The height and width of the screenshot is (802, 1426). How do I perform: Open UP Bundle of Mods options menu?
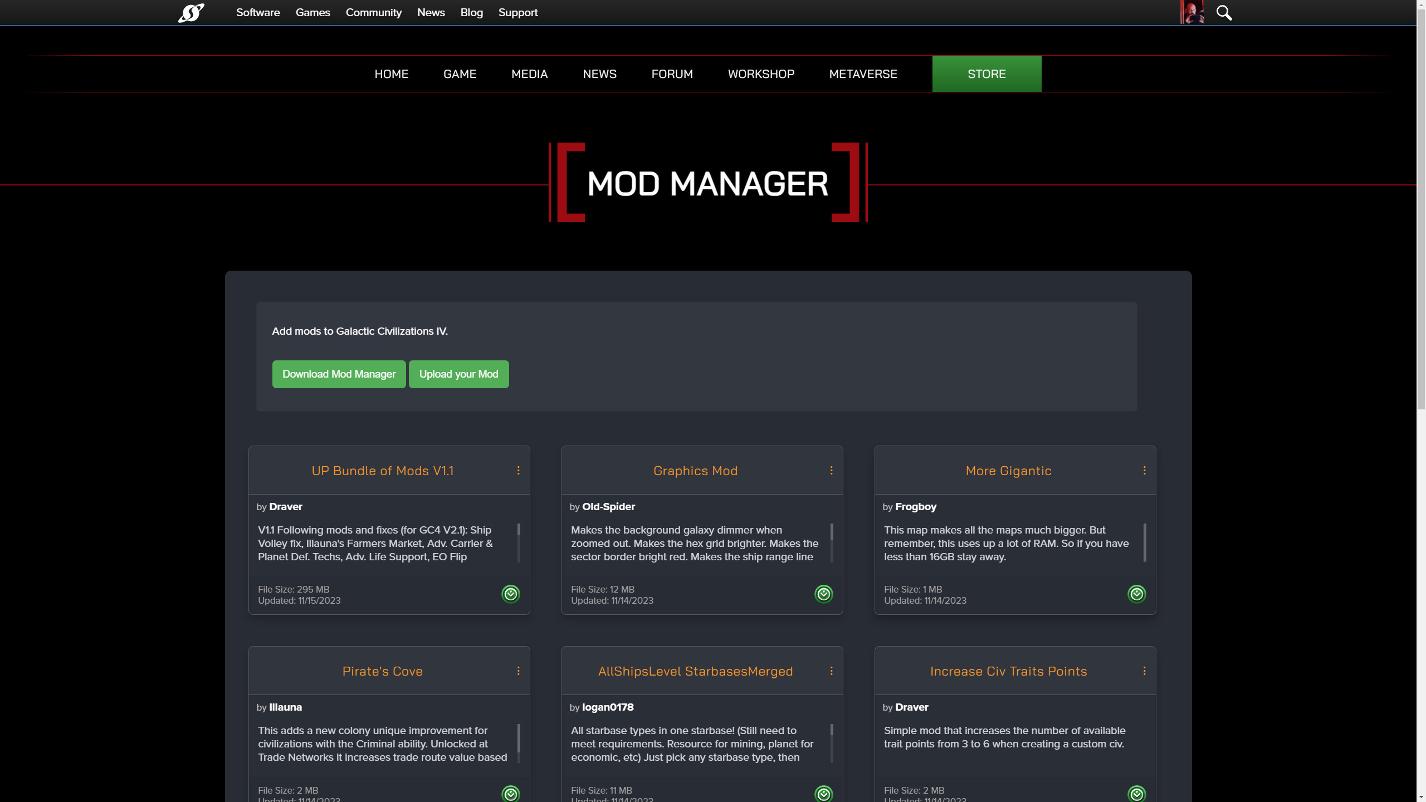point(518,471)
